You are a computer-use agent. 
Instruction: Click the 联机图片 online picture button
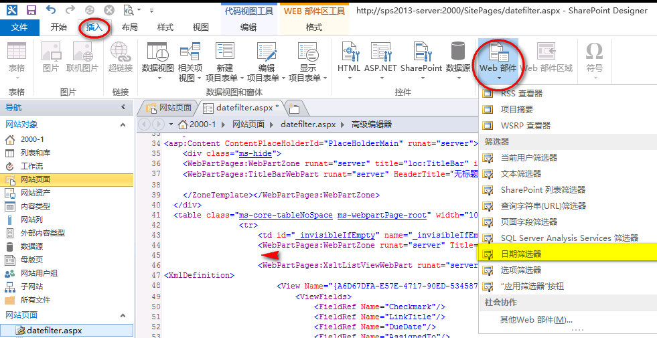pos(82,59)
